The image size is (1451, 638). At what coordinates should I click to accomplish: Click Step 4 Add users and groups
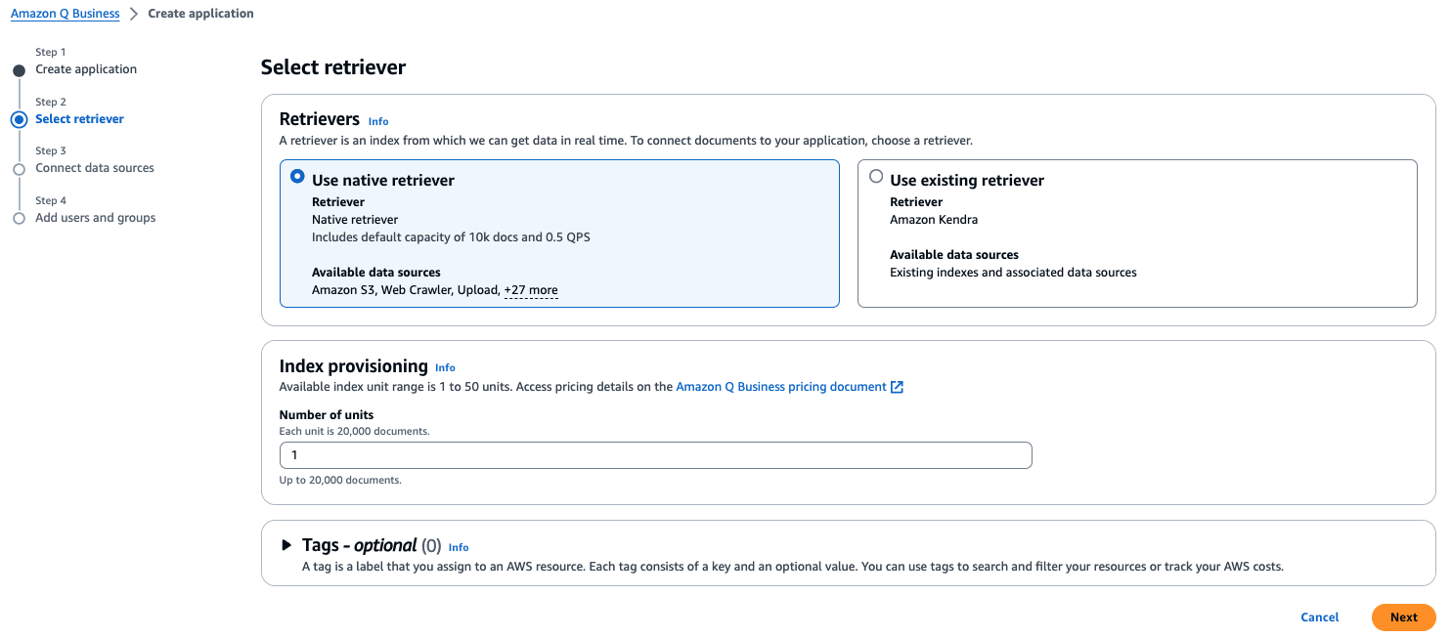point(96,218)
